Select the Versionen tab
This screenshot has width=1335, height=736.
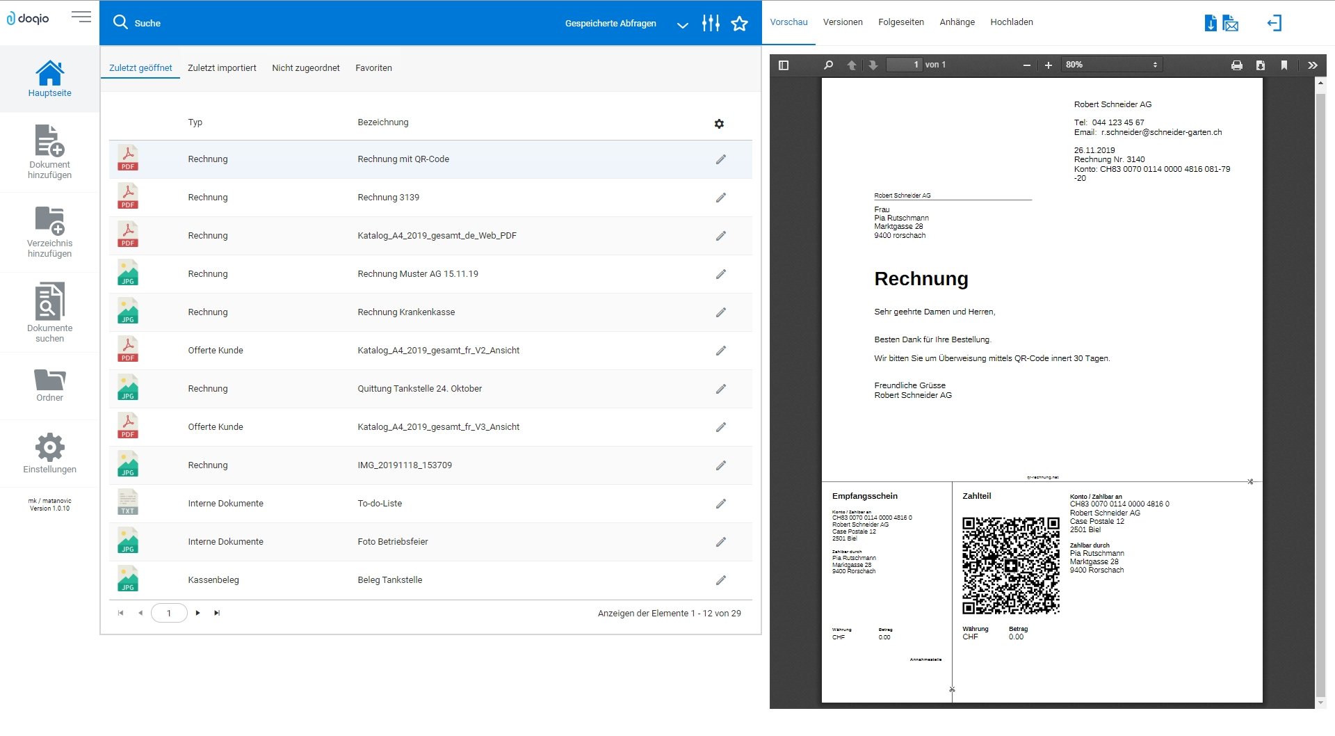click(843, 22)
